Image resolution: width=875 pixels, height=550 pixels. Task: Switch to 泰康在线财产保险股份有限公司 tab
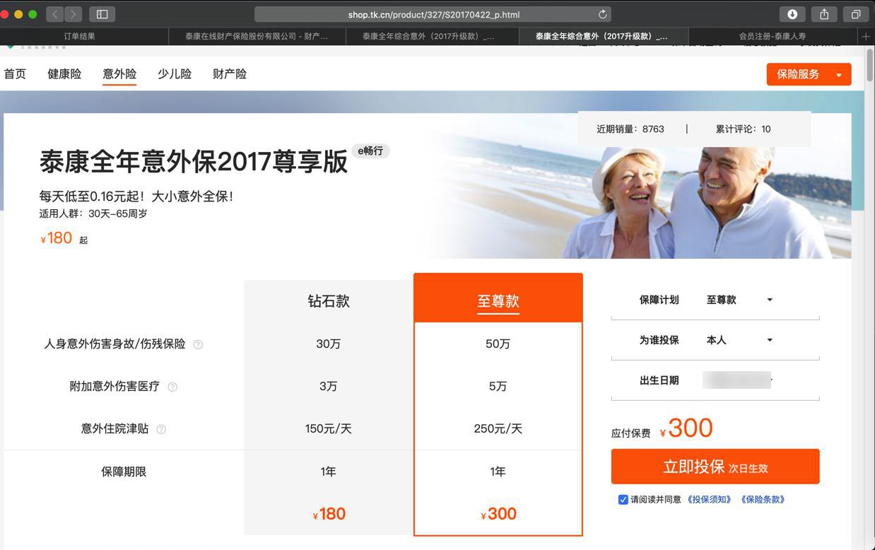click(257, 36)
